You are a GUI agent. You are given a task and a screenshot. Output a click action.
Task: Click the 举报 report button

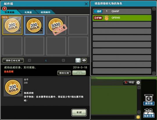pyautogui.click(x=129, y=82)
